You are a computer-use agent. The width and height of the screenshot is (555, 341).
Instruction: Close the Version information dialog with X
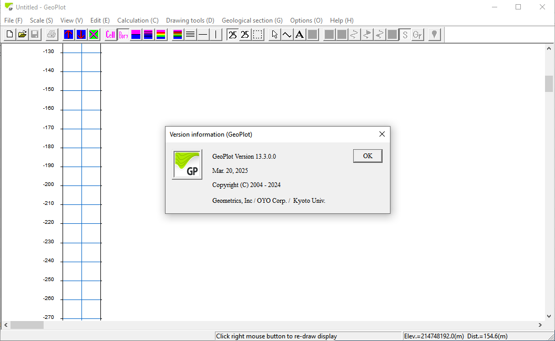point(382,134)
